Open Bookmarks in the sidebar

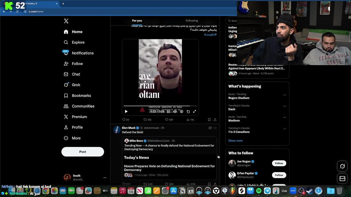click(77, 95)
